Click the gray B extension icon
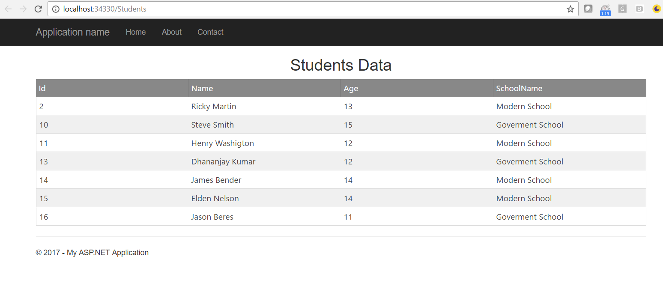 coord(639,9)
